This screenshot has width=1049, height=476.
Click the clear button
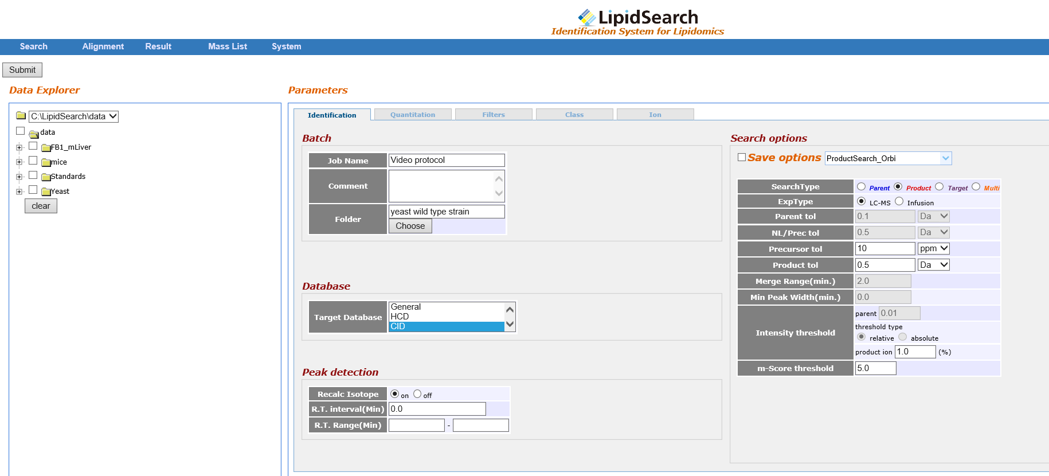pyautogui.click(x=41, y=206)
